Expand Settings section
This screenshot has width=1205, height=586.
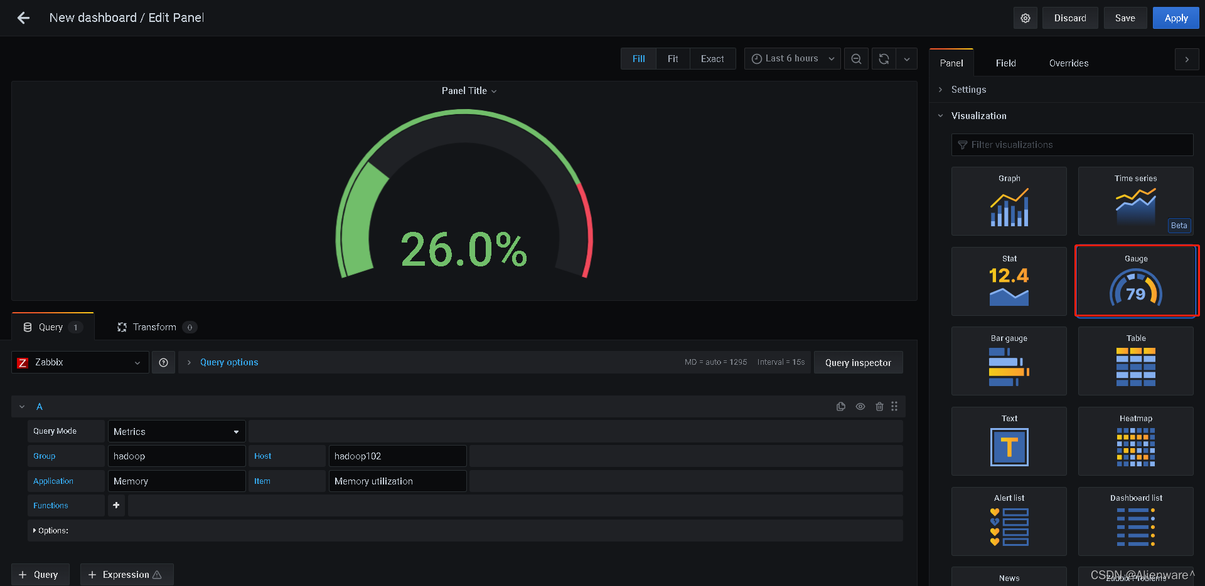(968, 90)
